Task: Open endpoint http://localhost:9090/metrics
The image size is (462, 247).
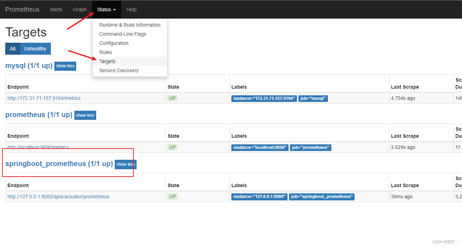Action: [38, 147]
